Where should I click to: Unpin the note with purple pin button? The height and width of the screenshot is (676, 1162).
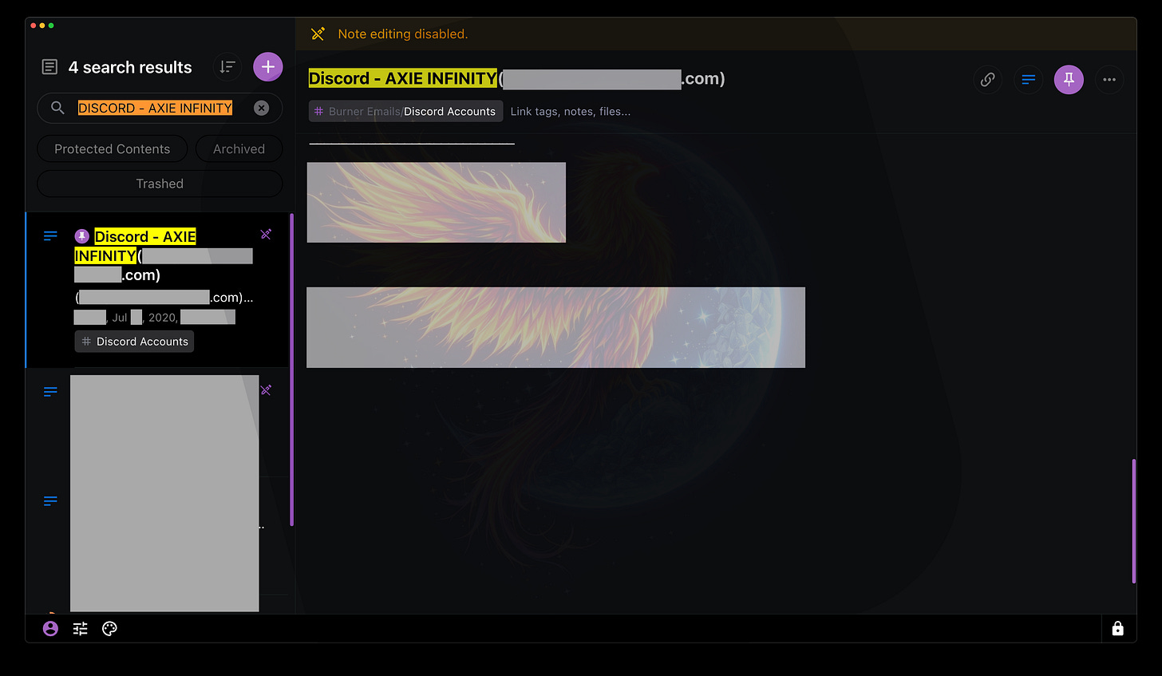(1069, 80)
